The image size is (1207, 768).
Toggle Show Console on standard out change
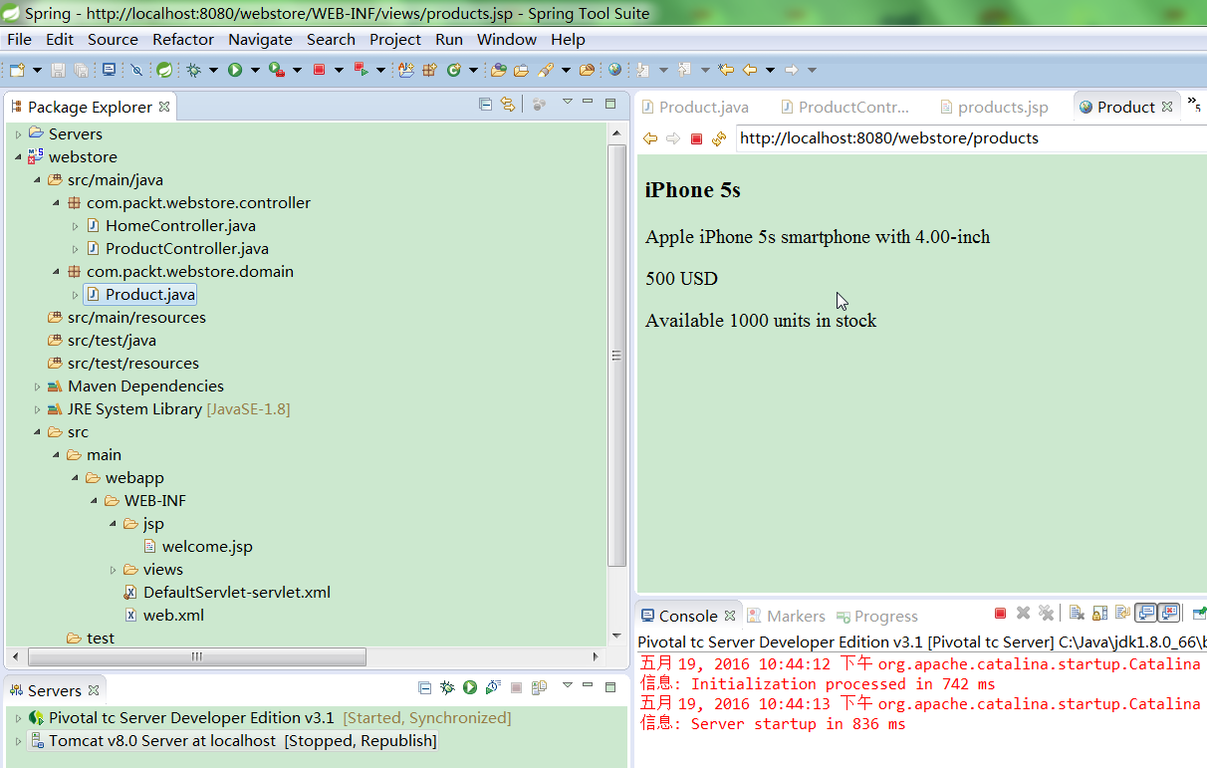click(x=1145, y=614)
